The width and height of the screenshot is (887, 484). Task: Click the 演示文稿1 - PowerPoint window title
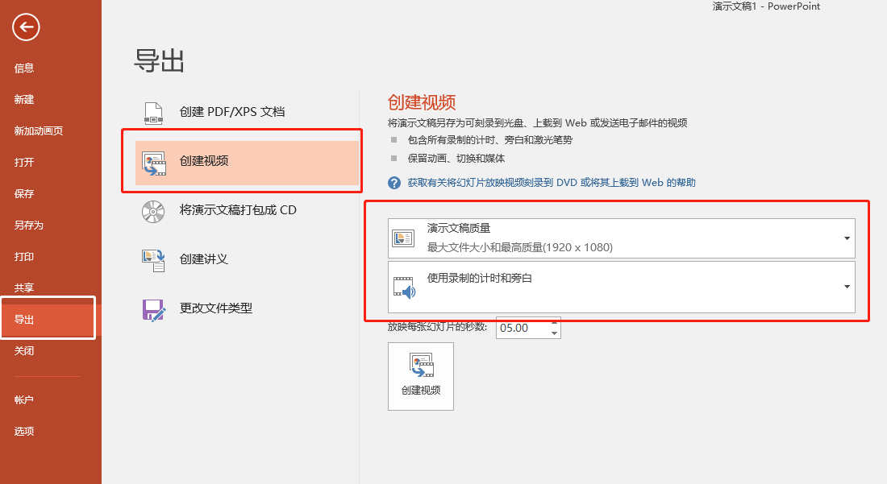[x=766, y=6]
